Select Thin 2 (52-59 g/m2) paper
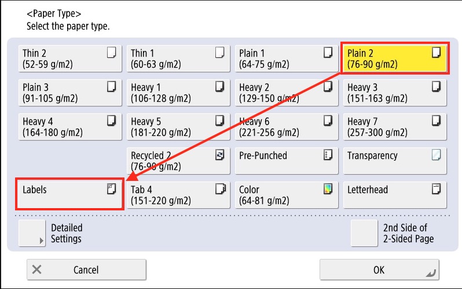Screen dimensions: 462x289 click(x=70, y=58)
